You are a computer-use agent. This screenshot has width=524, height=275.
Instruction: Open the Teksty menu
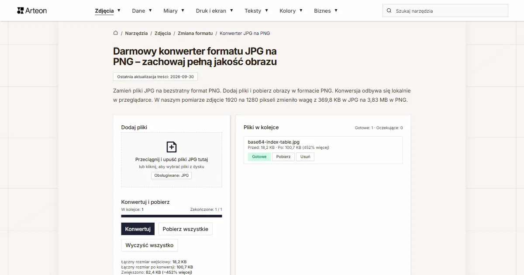point(253,11)
